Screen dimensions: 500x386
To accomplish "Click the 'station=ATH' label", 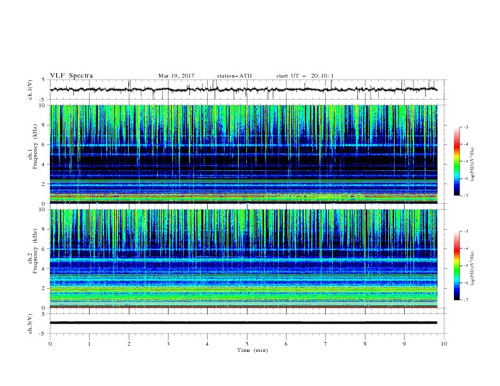I will click(234, 76).
